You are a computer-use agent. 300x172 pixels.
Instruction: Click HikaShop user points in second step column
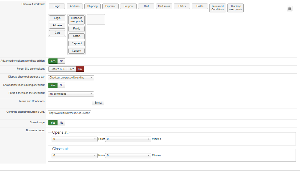[x=76, y=20]
